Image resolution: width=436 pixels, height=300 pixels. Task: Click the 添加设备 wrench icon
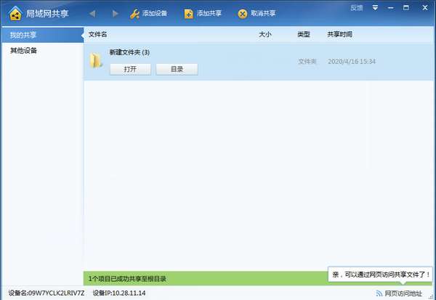point(135,14)
